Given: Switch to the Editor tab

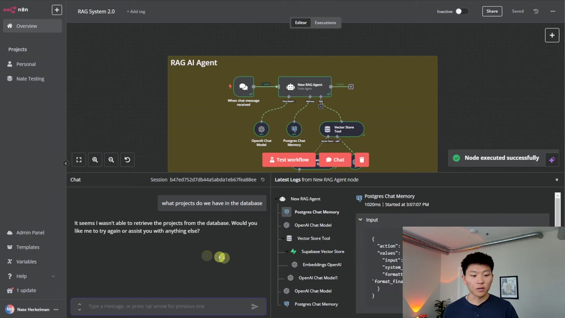Looking at the screenshot, I should tap(301, 23).
